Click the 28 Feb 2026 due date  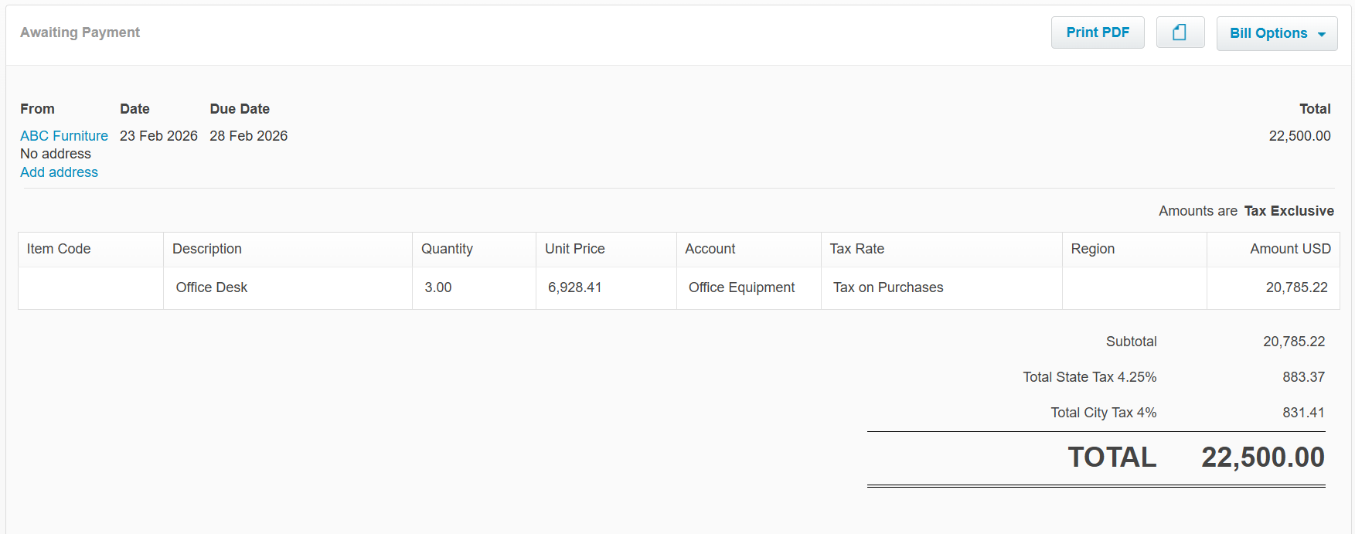248,136
